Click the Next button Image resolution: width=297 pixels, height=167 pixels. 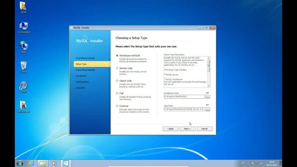click(187, 129)
